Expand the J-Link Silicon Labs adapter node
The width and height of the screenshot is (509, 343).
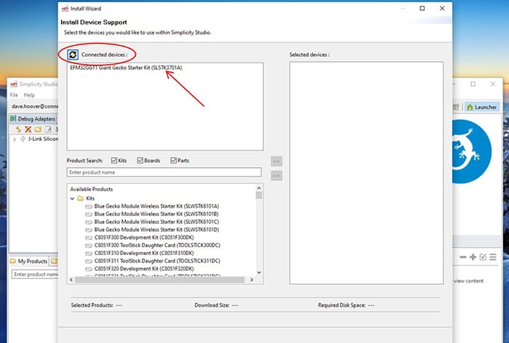pyautogui.click(x=15, y=139)
